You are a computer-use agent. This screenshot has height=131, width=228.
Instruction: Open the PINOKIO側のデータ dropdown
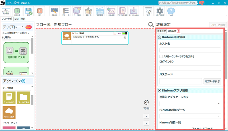click(x=190, y=116)
